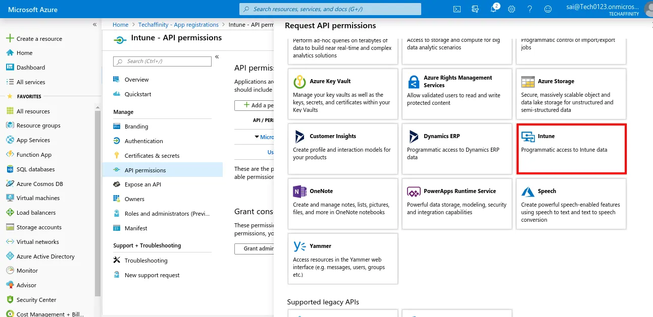Open App Services
The image size is (653, 317).
[x=28, y=140]
